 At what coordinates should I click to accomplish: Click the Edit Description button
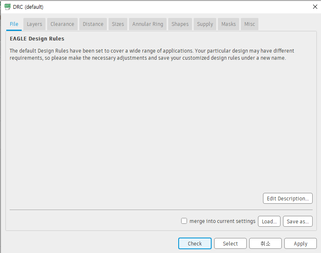[288, 198]
